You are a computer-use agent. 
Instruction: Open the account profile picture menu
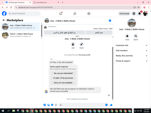[x=145, y=14]
